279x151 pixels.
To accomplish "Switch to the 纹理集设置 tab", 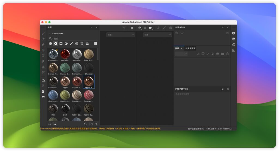I will click(190, 49).
